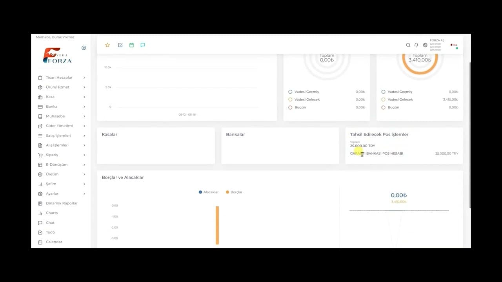Screen dimensions: 502x282
Task: Click the card icon beside Banka
Action: click(x=40, y=107)
